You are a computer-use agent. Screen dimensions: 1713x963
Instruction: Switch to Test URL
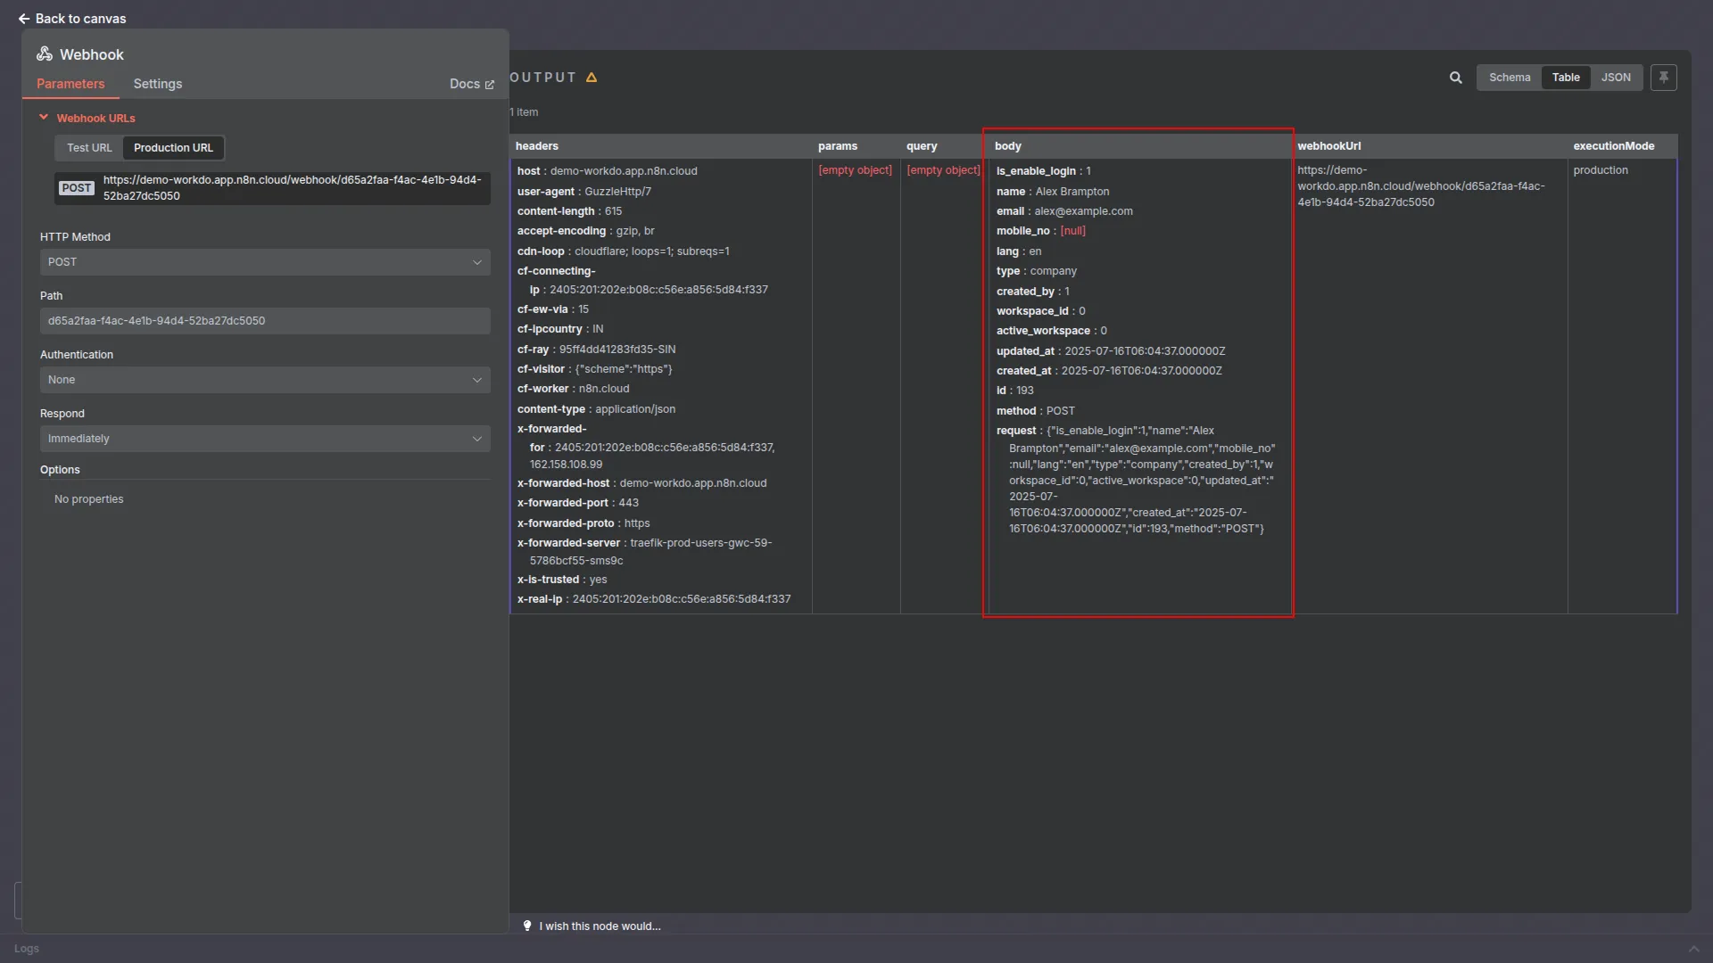(x=89, y=148)
